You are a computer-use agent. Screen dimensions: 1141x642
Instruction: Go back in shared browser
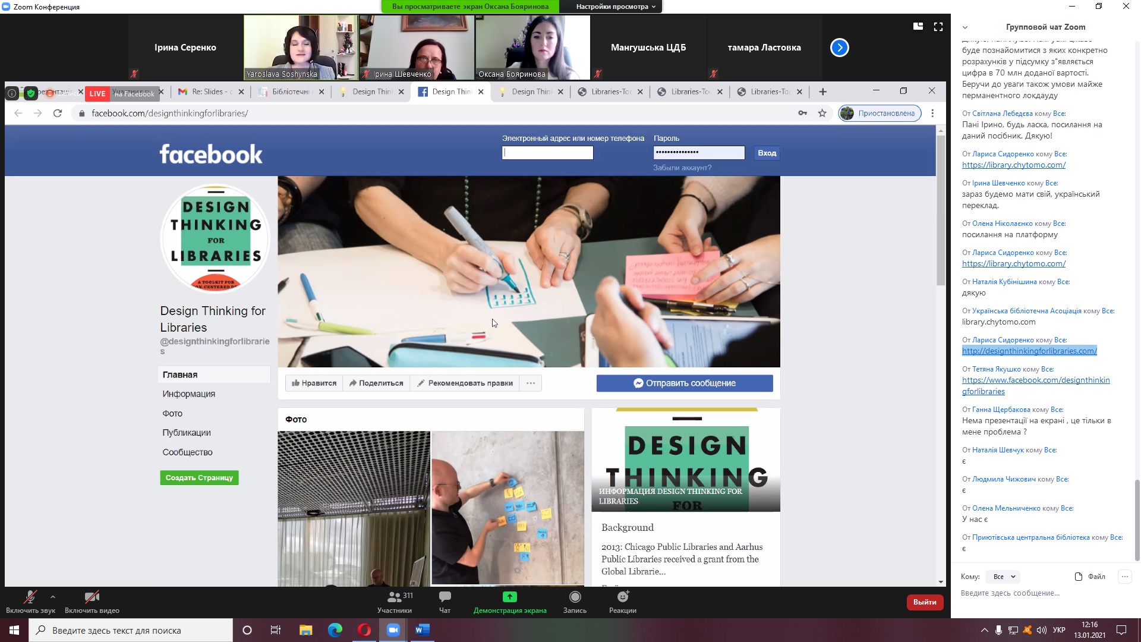point(18,113)
